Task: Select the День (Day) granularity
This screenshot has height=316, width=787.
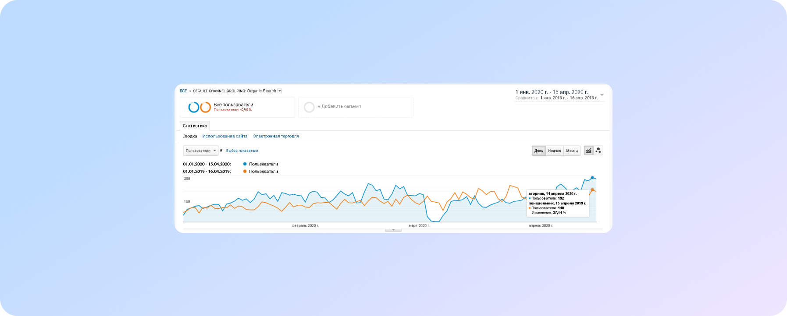Action: tap(539, 151)
